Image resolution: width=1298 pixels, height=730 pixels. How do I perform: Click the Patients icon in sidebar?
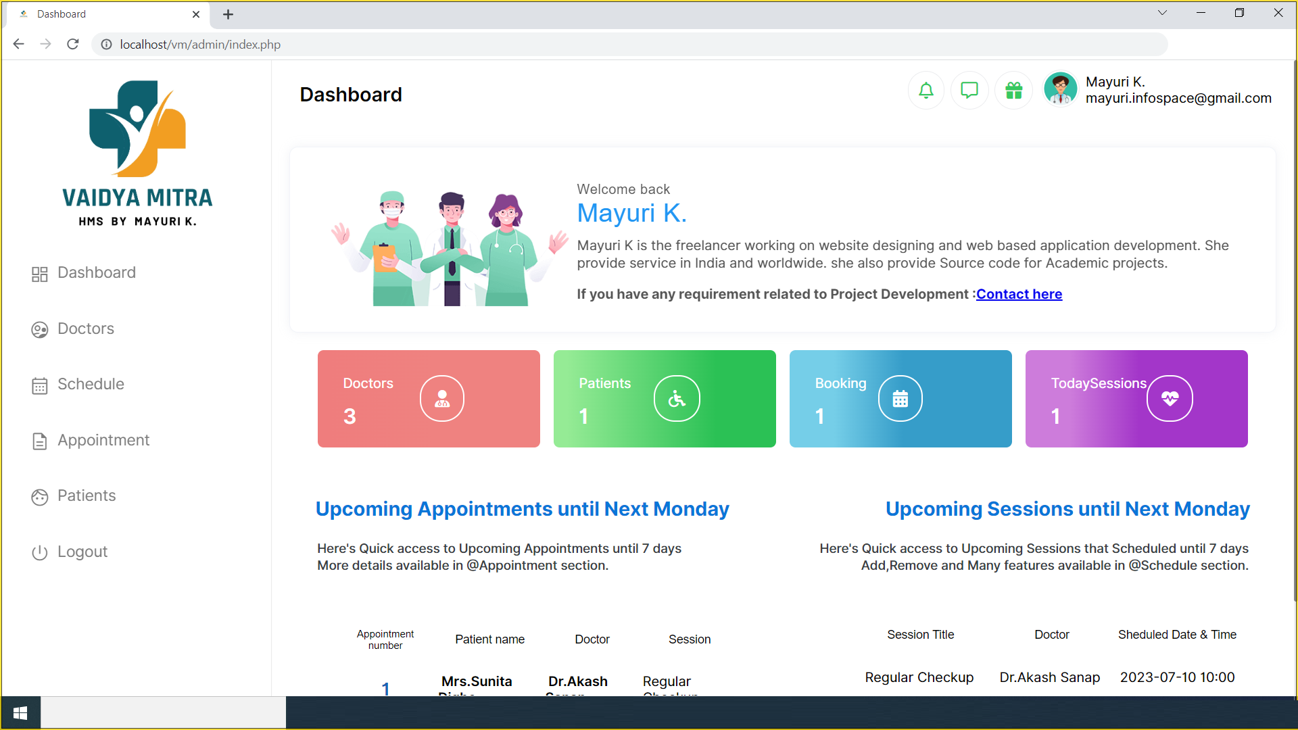tap(40, 497)
